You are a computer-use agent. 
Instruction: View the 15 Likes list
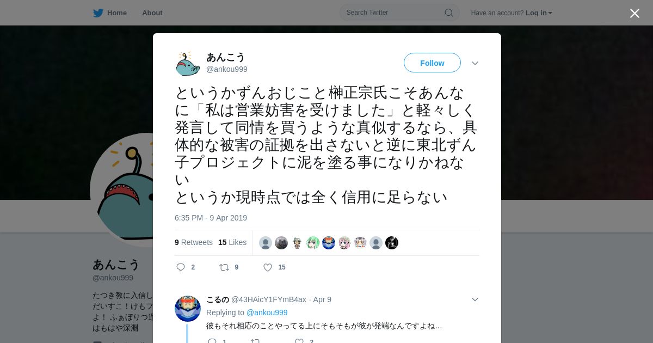pos(232,242)
